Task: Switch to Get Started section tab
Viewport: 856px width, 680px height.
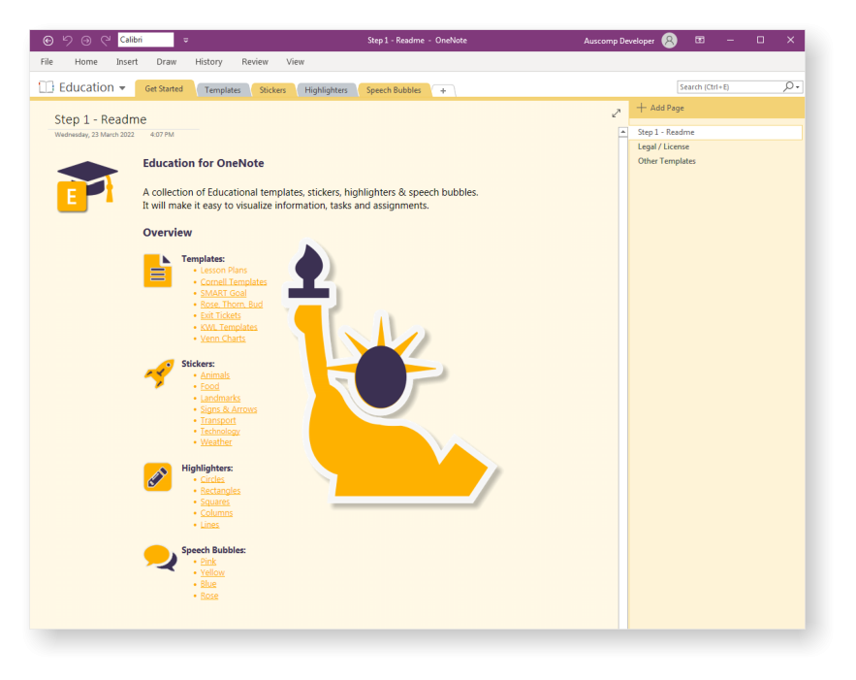Action: 164,89
